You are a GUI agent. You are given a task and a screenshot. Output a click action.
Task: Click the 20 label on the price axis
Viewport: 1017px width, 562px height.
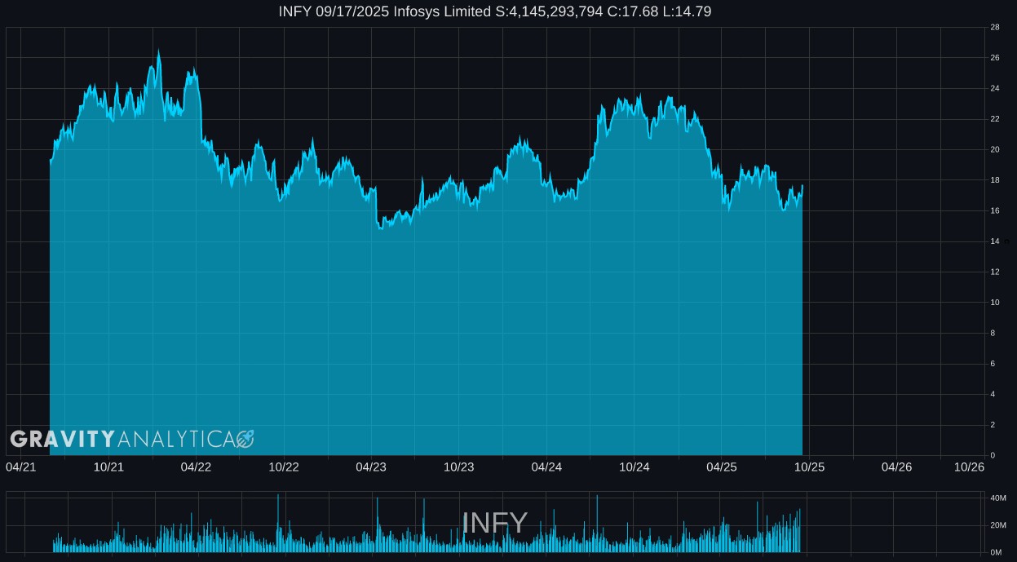click(x=995, y=150)
